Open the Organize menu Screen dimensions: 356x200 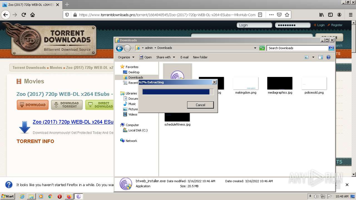click(126, 57)
